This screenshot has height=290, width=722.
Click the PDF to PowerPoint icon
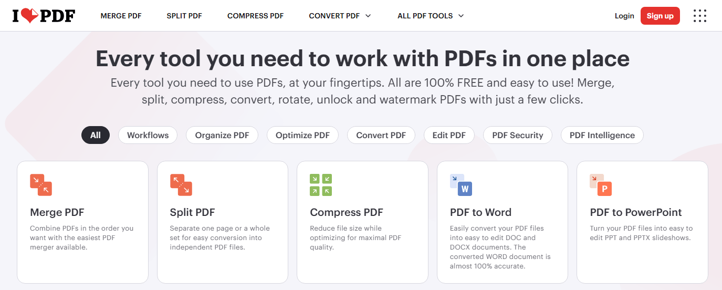pos(601,185)
